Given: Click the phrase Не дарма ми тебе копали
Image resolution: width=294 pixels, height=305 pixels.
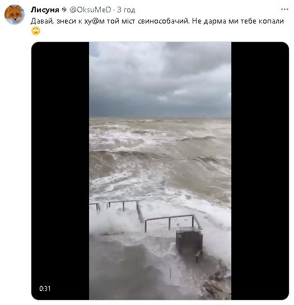Looking at the screenshot, I should click(x=238, y=21).
